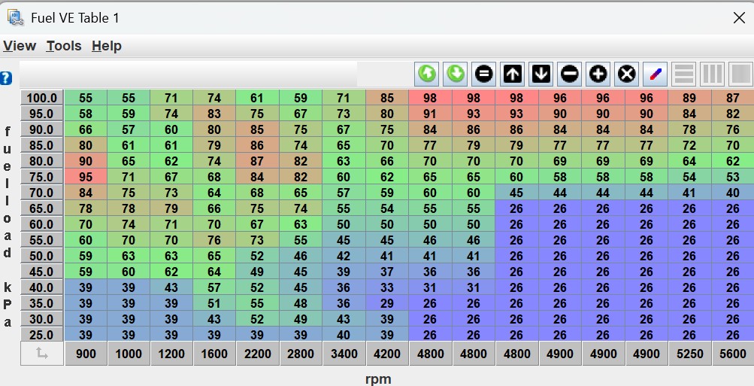Select cell 57 at 40.0 kPa, 1600 rpm
Image resolution: width=754 pixels, height=386 pixels.
point(214,287)
